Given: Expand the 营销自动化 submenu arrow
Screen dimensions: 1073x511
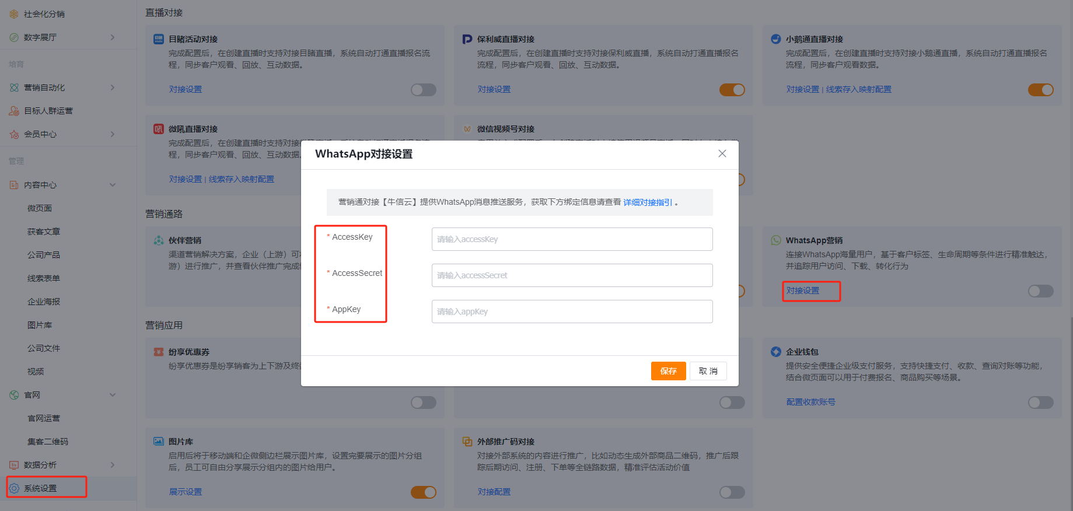Looking at the screenshot, I should 113,87.
